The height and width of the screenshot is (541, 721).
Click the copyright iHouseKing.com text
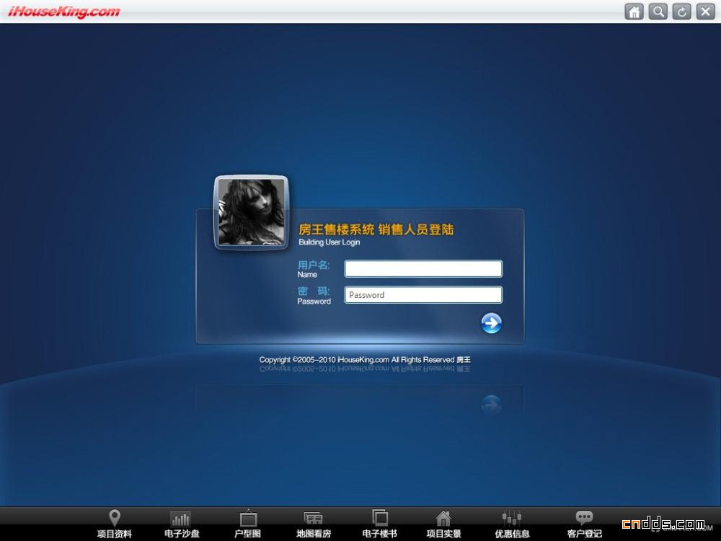coord(365,360)
